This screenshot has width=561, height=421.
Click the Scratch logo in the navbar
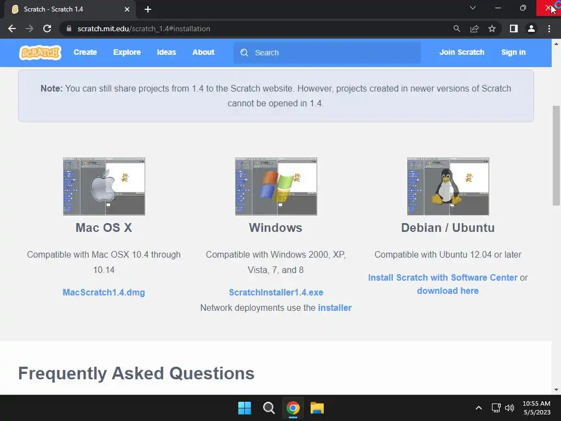pos(40,53)
